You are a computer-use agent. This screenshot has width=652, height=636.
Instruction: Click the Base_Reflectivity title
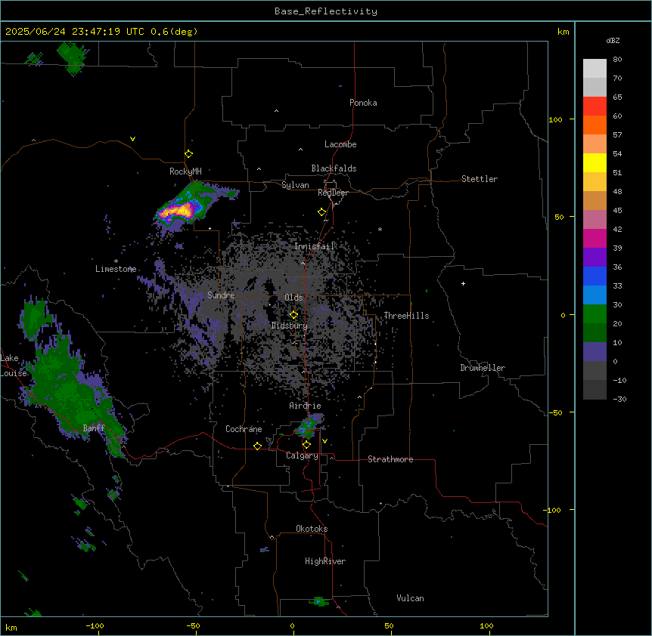[326, 11]
